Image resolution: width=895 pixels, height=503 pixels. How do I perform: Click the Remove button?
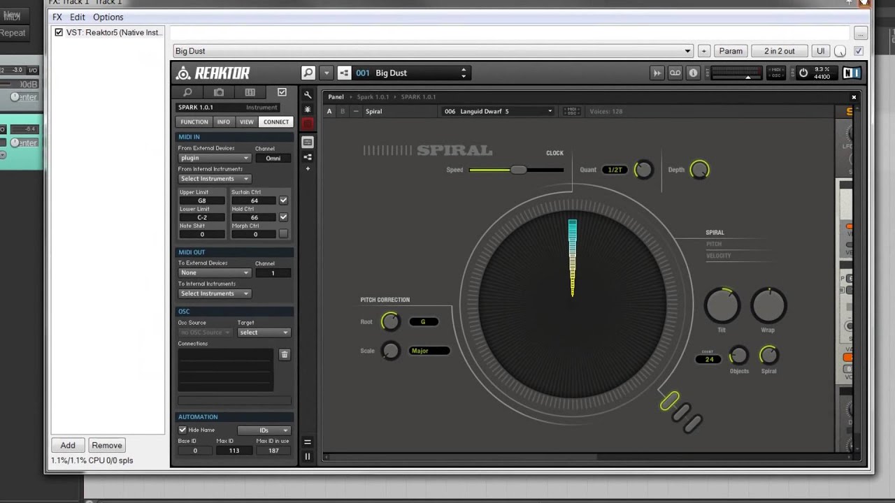click(x=107, y=445)
